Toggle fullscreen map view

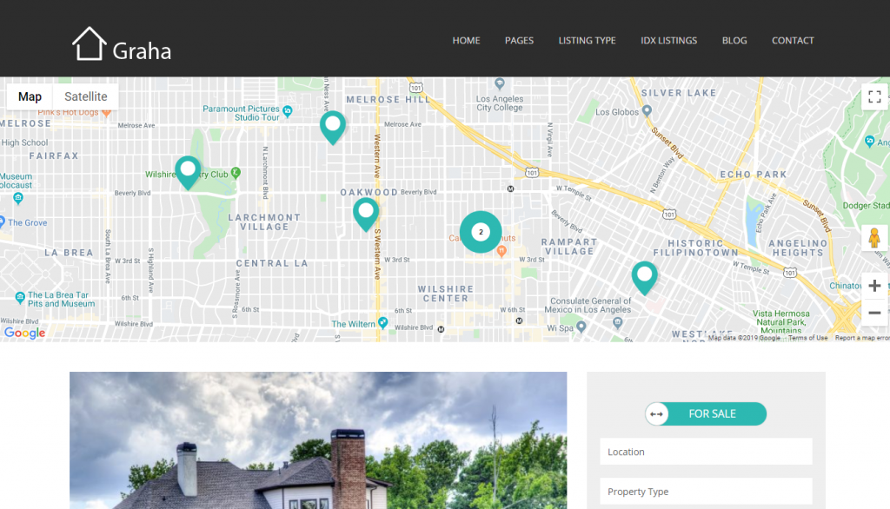click(x=874, y=96)
